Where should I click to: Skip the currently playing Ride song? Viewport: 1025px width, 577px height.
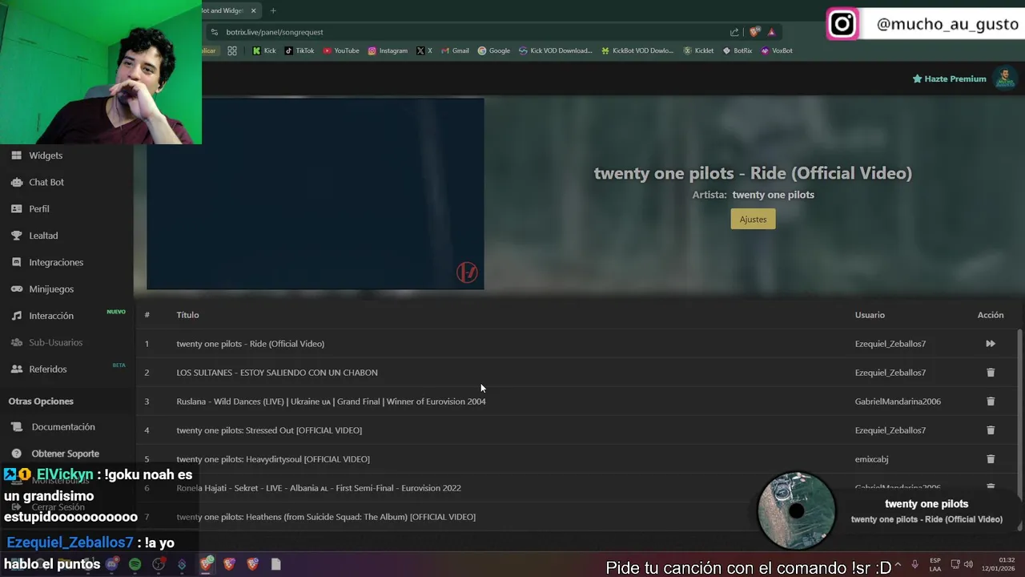(x=991, y=344)
